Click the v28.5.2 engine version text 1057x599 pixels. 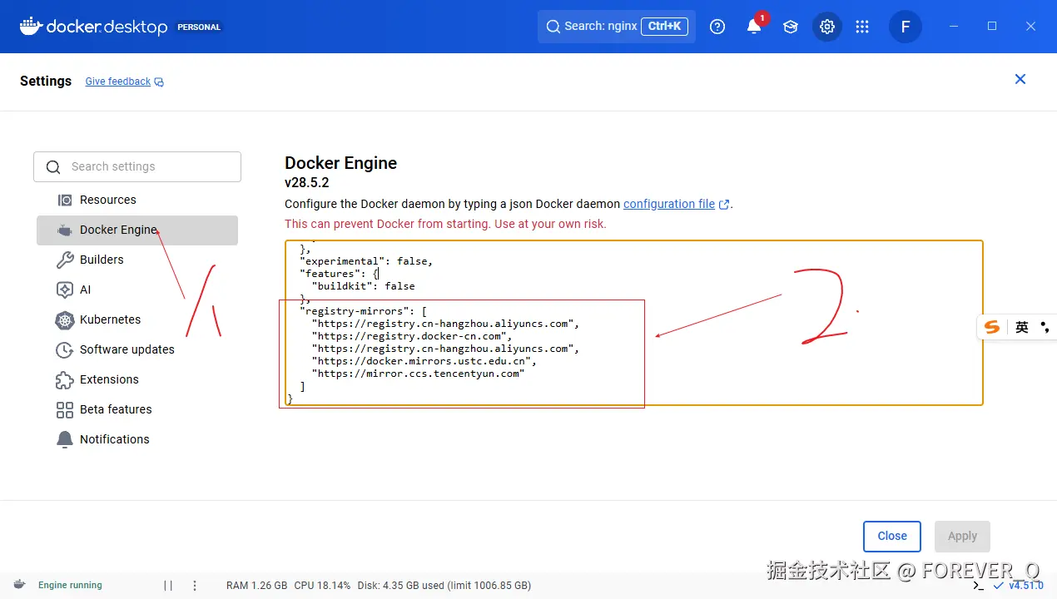point(307,183)
